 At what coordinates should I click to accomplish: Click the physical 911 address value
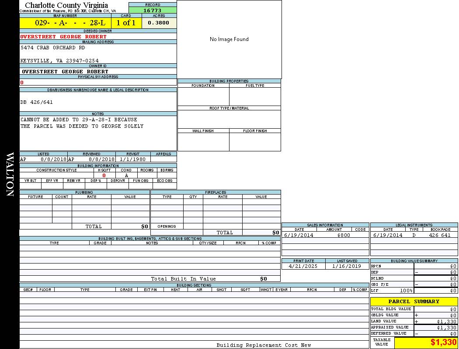[x=22, y=82]
